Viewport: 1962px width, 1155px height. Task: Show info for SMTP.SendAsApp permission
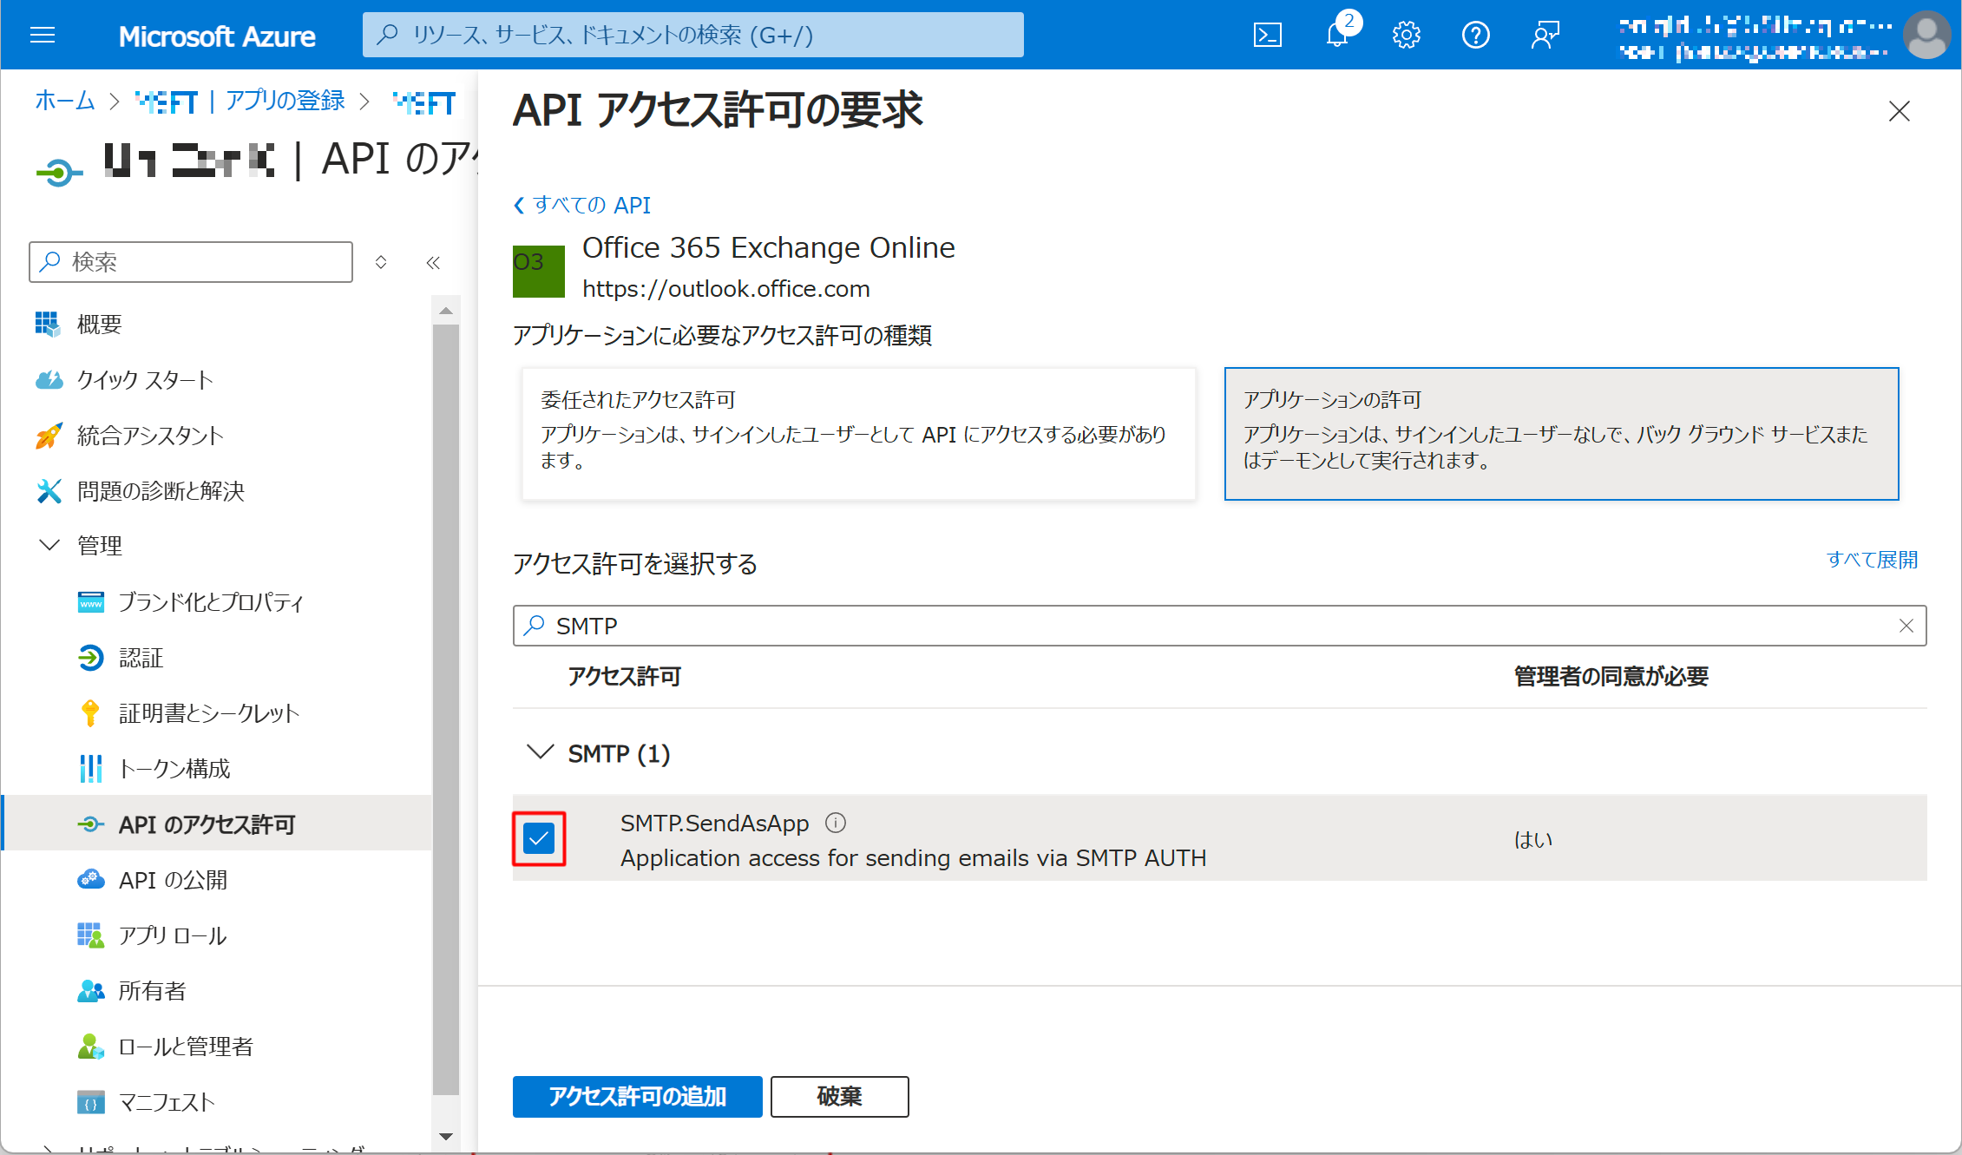pyautogui.click(x=836, y=823)
